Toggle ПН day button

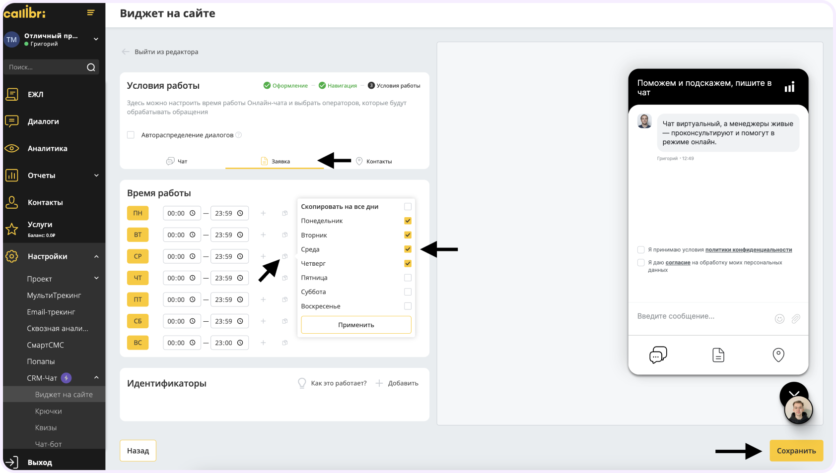pos(138,213)
